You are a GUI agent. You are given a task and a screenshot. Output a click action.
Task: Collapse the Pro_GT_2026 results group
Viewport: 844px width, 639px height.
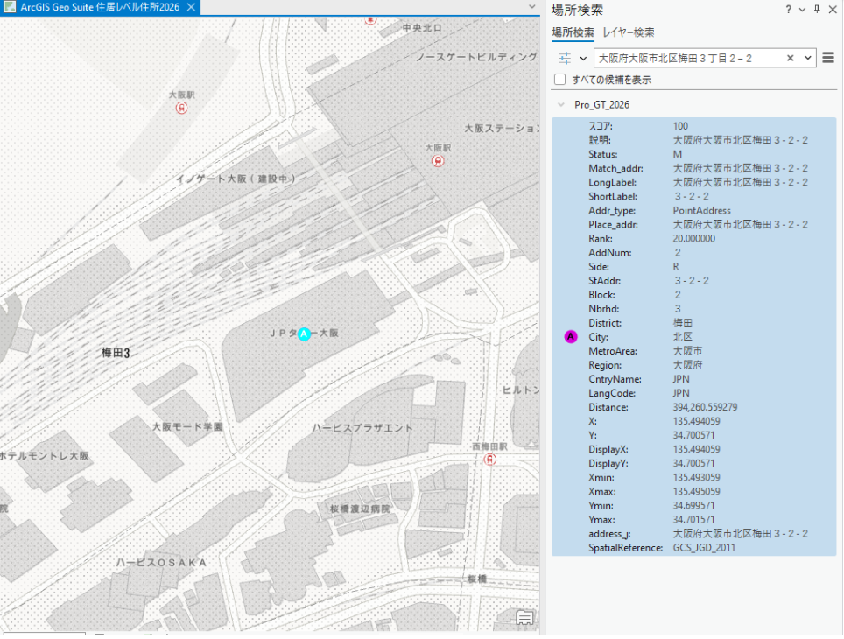560,104
